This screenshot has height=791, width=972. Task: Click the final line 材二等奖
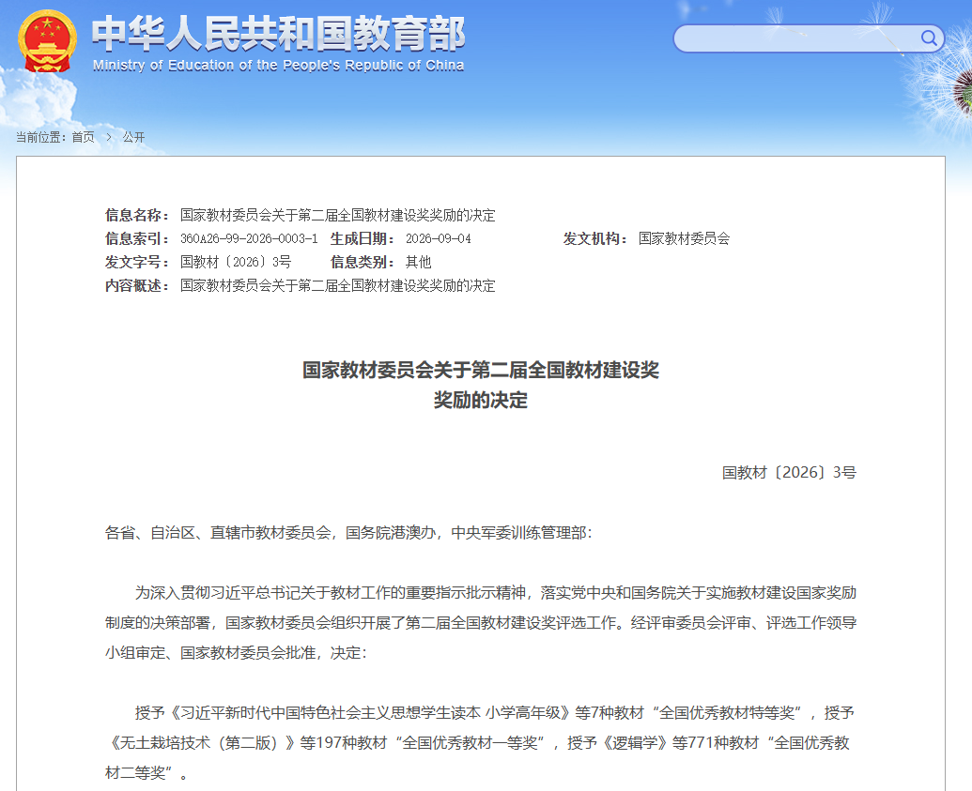pos(146,773)
